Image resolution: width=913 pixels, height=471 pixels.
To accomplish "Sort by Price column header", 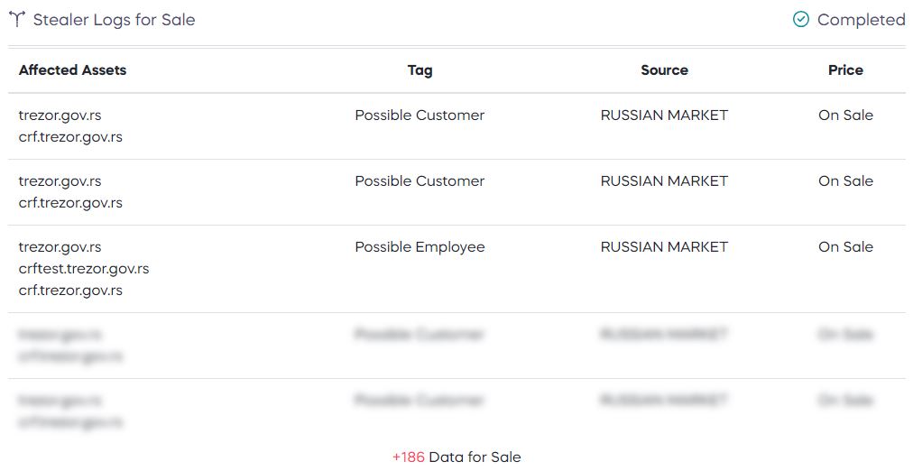I will [845, 69].
